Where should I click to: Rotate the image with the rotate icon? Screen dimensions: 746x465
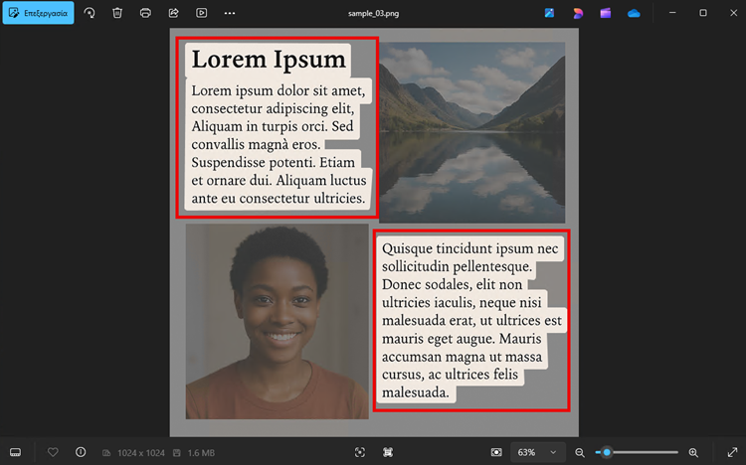coord(90,13)
